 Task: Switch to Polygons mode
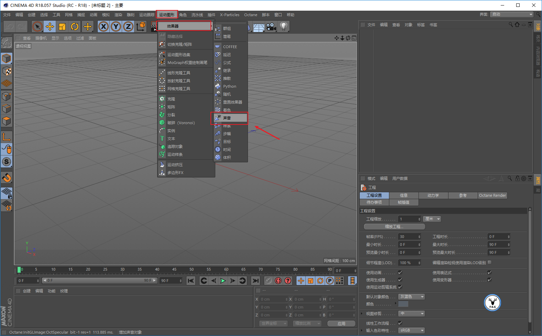(7, 121)
